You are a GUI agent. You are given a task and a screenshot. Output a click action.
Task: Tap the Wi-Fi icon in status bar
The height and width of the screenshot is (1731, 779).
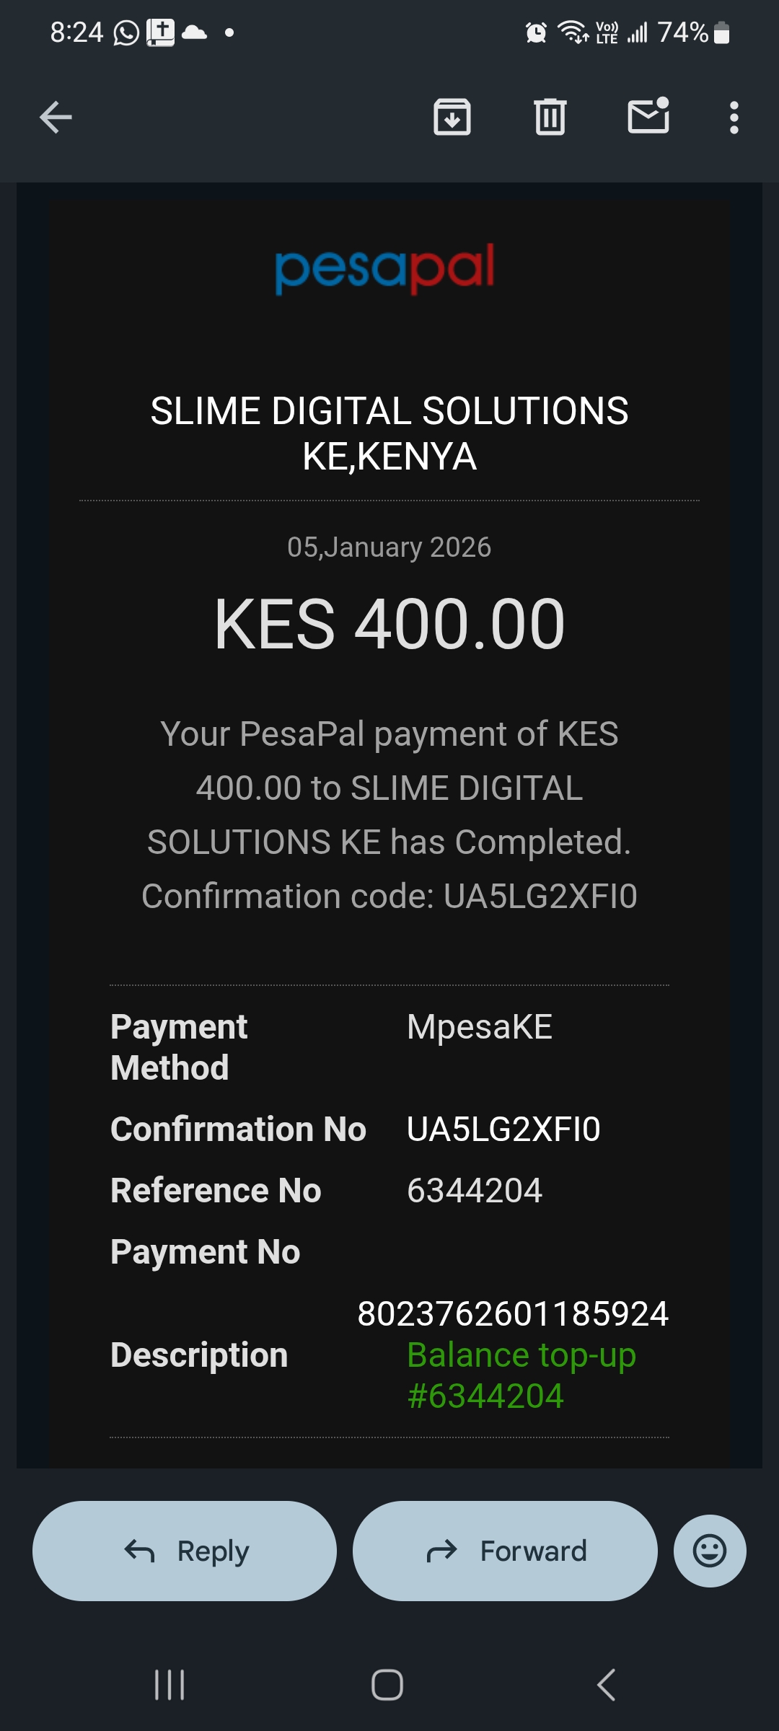point(573,33)
